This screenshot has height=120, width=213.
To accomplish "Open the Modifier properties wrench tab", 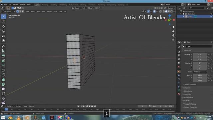I will pyautogui.click(x=179, y=75).
